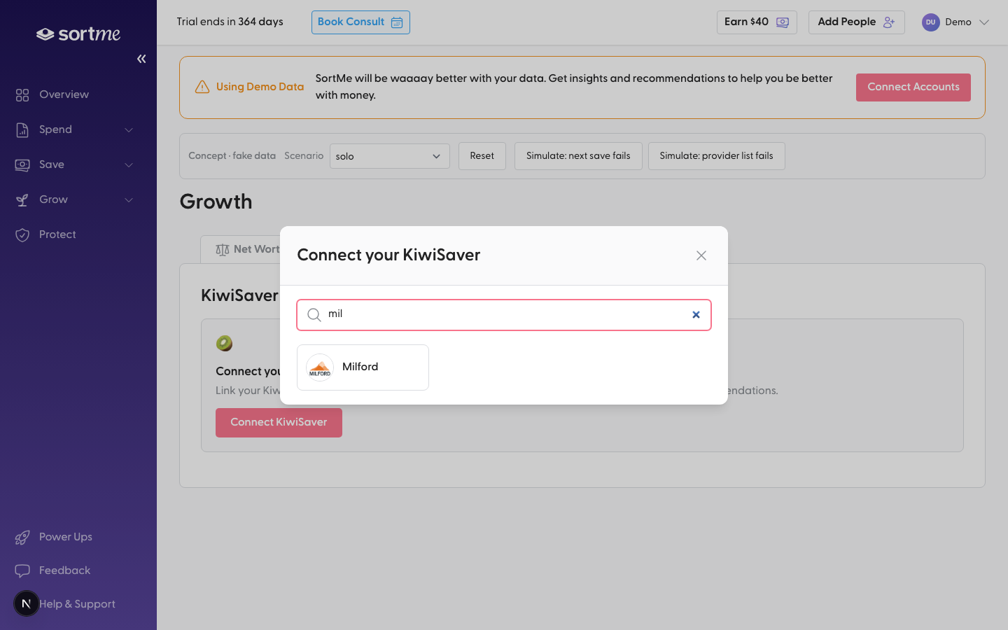Expand the Grow menu chevron
Screen dimensions: 1008x630
pyautogui.click(x=129, y=199)
